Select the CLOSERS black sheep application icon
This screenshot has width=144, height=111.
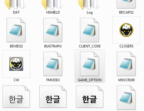point(126,30)
